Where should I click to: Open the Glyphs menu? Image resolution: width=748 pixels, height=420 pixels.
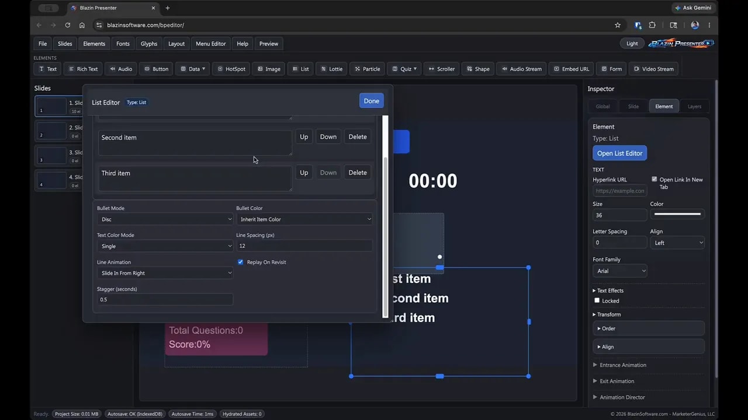pos(149,44)
